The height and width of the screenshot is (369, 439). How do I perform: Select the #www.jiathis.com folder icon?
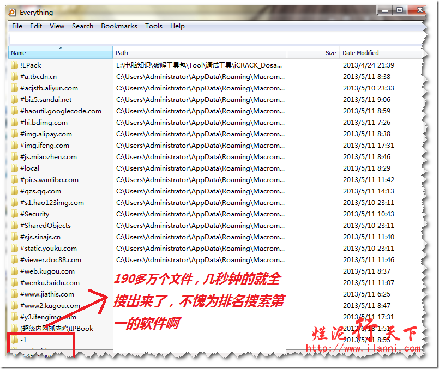coord(14,294)
